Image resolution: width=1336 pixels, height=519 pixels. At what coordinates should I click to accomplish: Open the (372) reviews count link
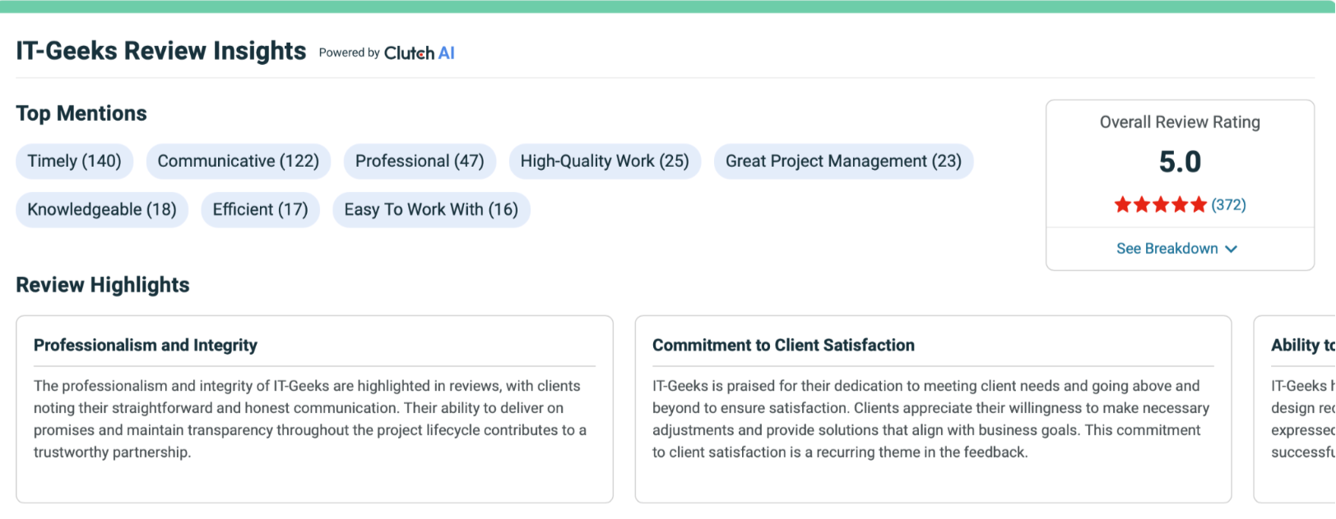click(x=1228, y=204)
